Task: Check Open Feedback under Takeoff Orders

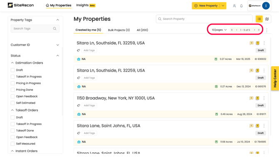Action: tap(12, 137)
